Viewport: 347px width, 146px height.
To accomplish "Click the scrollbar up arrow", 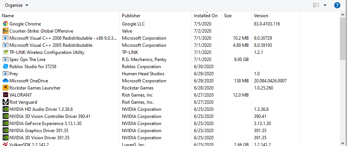I will (x=342, y=15).
